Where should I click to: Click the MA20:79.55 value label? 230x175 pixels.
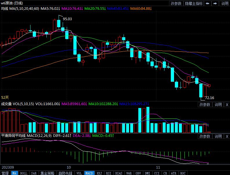tap(95, 8)
